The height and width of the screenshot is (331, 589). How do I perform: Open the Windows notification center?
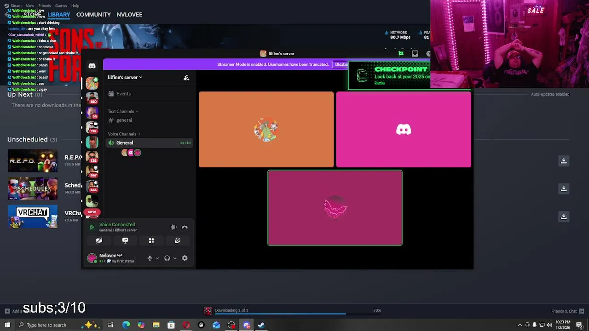(x=579, y=325)
